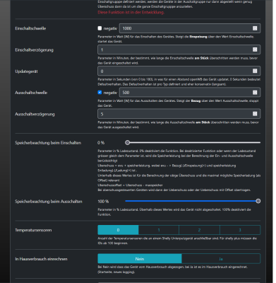Click the Speicherbeachtung beim Einschalten slider handle
276x283 pixels.
pyautogui.click(x=128, y=142)
